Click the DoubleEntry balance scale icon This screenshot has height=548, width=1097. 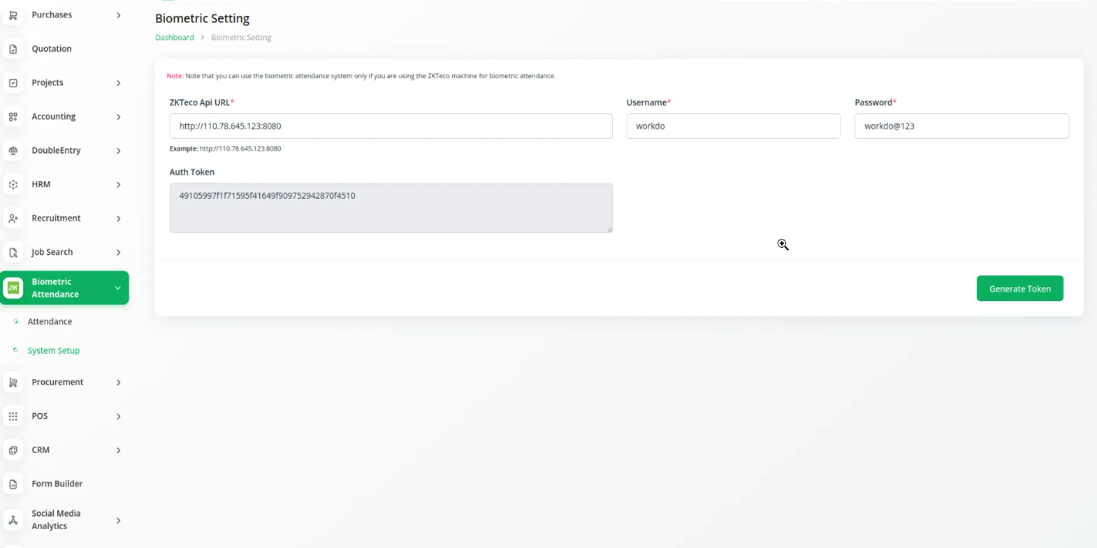(13, 151)
